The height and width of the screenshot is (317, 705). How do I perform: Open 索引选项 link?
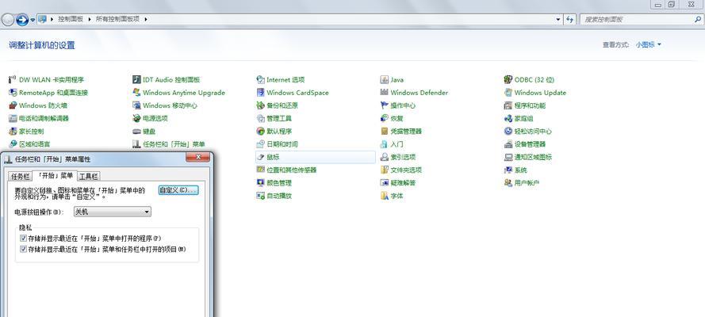pos(403,158)
